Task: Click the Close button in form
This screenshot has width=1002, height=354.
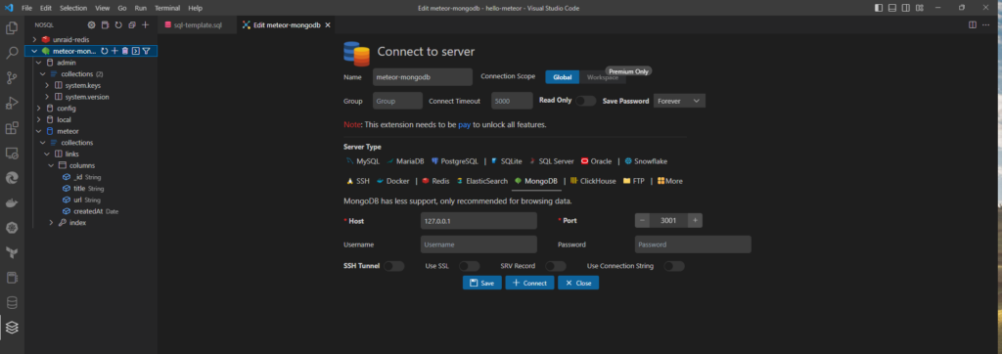Action: pos(578,283)
